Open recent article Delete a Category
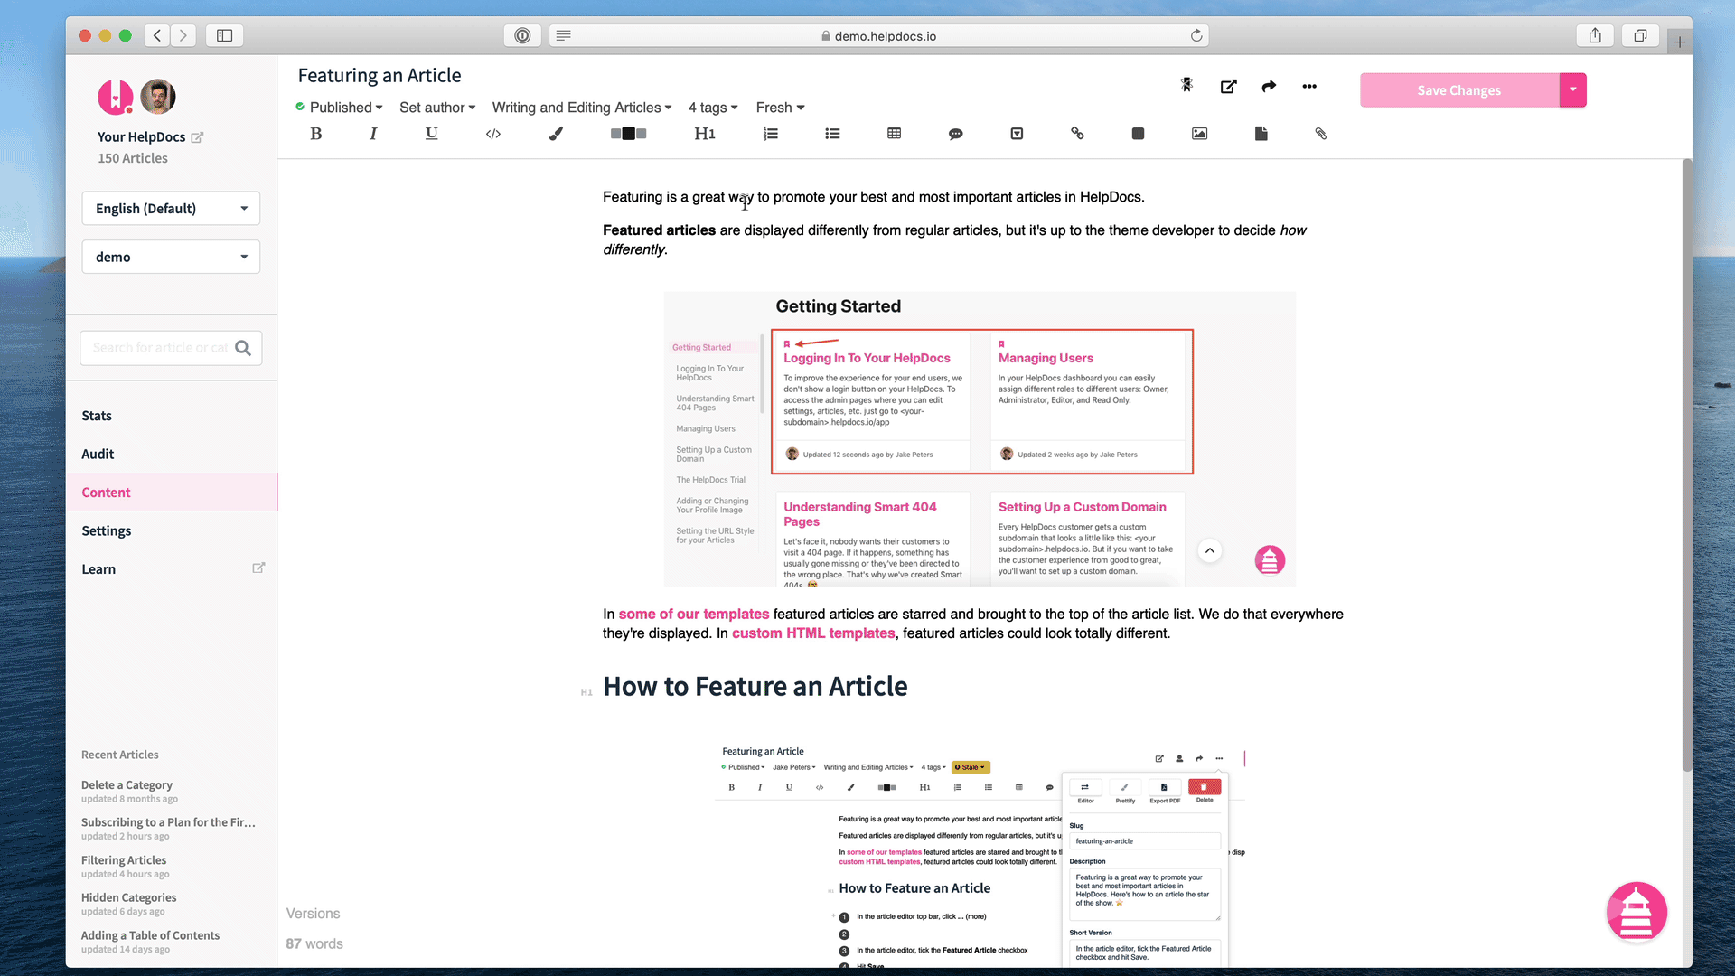 (x=127, y=785)
